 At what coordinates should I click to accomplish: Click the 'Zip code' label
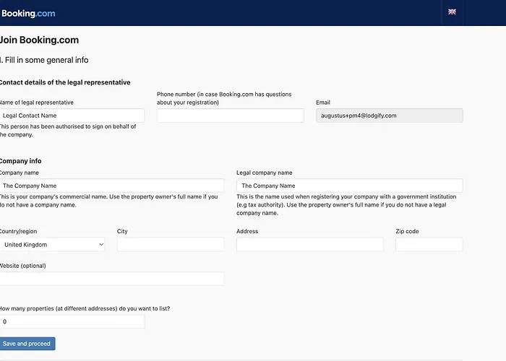(x=407, y=231)
